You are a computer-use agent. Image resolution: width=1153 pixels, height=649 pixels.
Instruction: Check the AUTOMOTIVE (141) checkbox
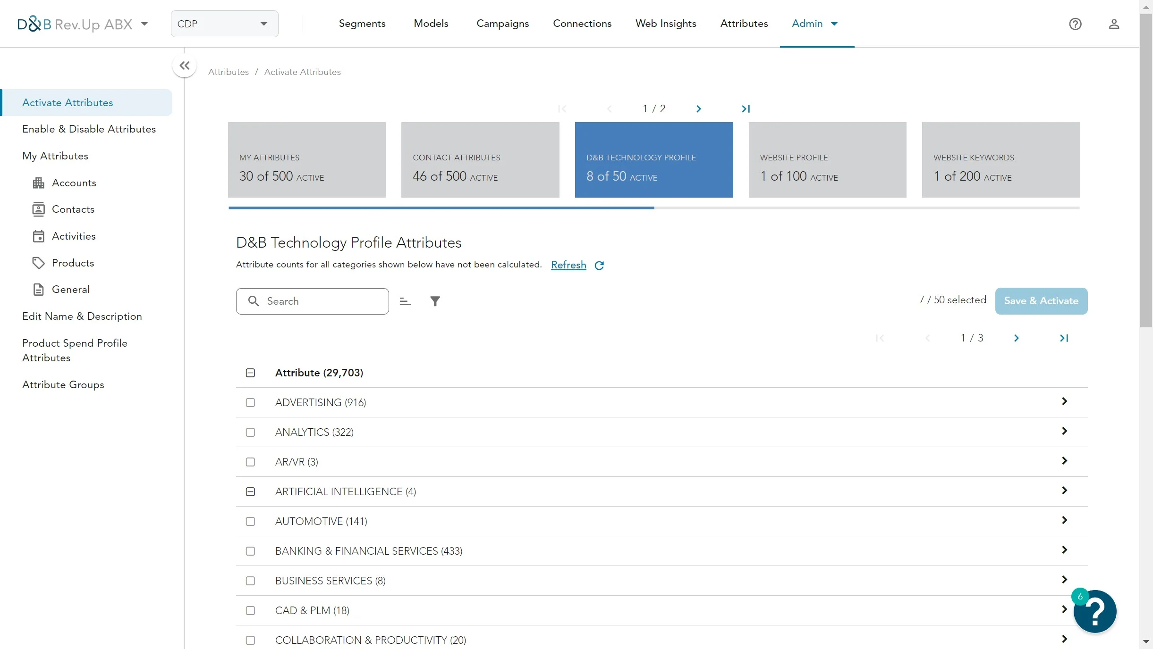pyautogui.click(x=250, y=521)
